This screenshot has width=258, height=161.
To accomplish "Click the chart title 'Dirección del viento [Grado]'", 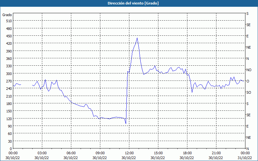I will tap(133, 3).
